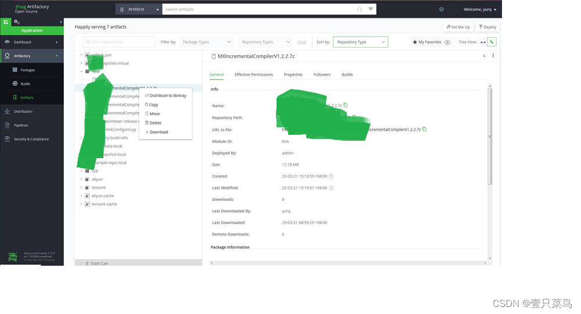Click the Packages icon in sidebar
The height and width of the screenshot is (314, 581).
tap(15, 70)
